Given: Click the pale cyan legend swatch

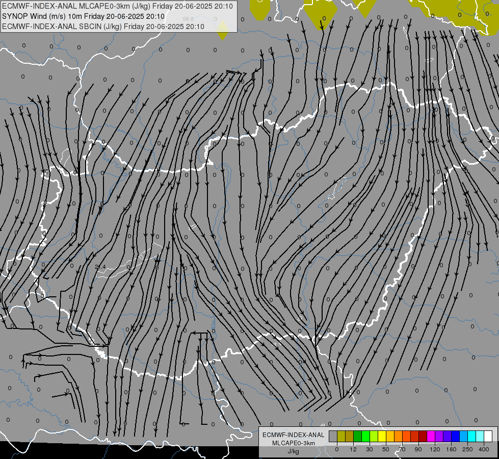Looking at the screenshot, I should (480, 437).
